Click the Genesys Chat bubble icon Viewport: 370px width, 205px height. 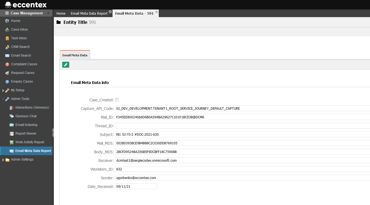coord(12,116)
